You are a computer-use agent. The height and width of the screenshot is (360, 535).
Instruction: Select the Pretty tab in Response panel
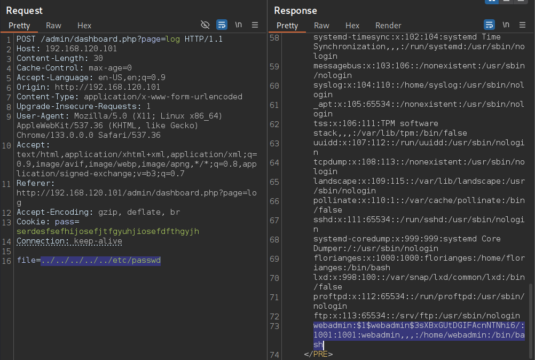(x=287, y=26)
